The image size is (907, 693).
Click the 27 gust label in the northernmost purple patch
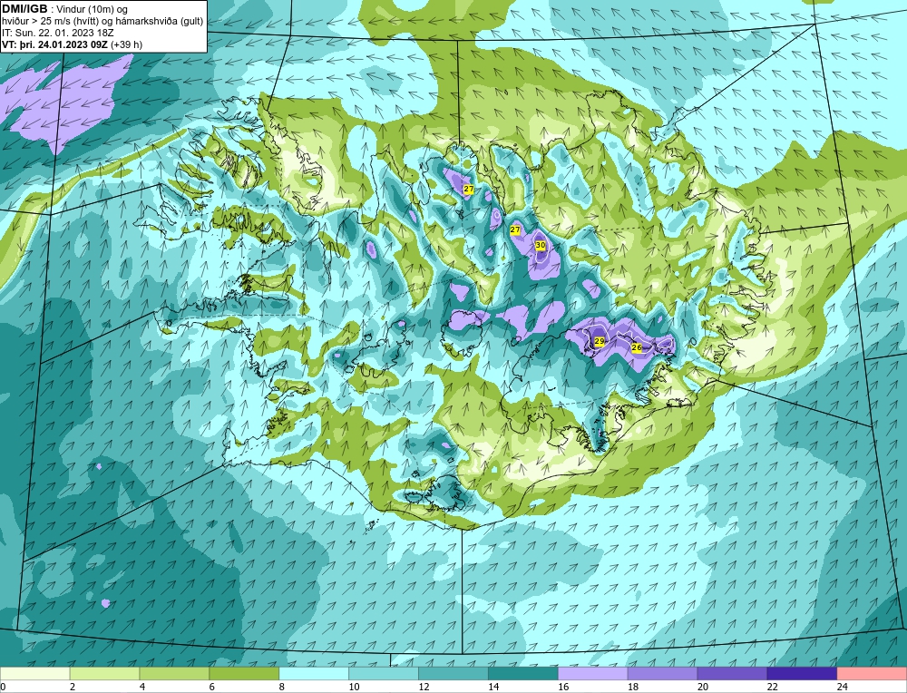[469, 190]
